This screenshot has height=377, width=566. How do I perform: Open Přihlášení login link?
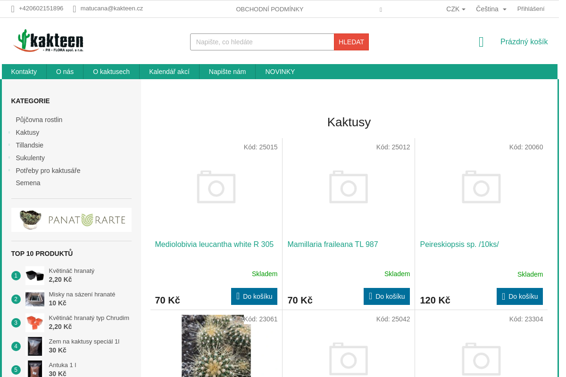coord(531,9)
